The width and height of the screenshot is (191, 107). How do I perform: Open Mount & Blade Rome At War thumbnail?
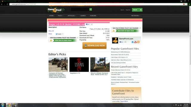tap(100, 64)
